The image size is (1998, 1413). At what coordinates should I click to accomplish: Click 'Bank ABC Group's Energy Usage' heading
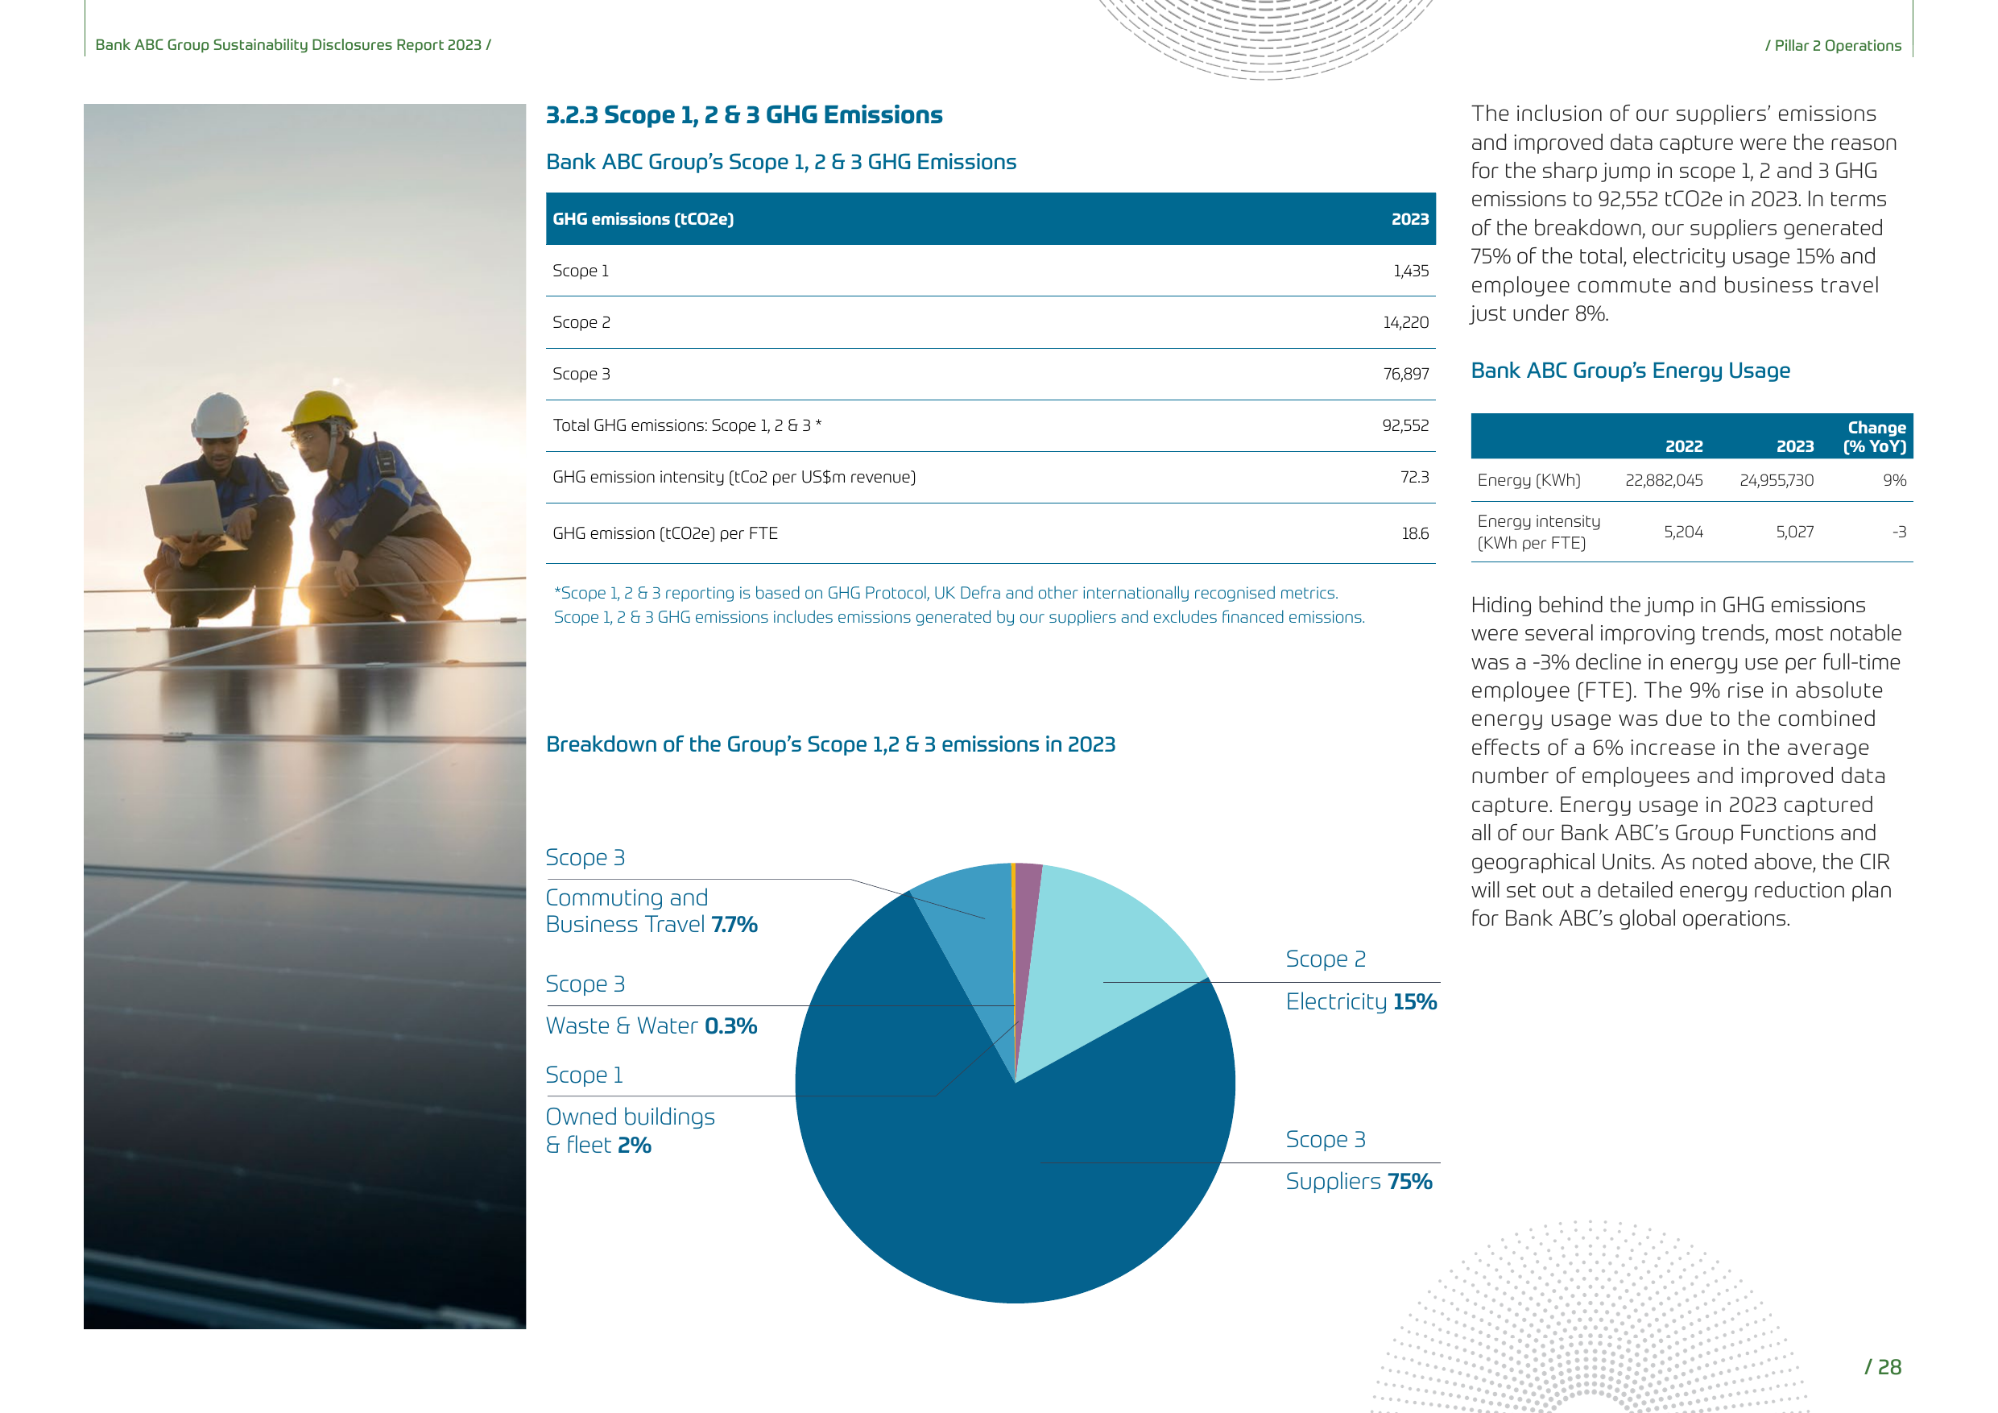pyautogui.click(x=1630, y=371)
